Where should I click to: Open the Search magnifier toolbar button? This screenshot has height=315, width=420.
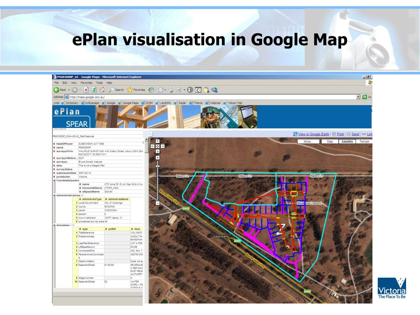pos(116,90)
